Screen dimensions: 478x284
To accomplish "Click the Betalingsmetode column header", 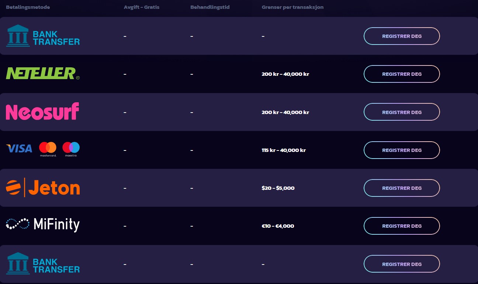I will tap(28, 7).
